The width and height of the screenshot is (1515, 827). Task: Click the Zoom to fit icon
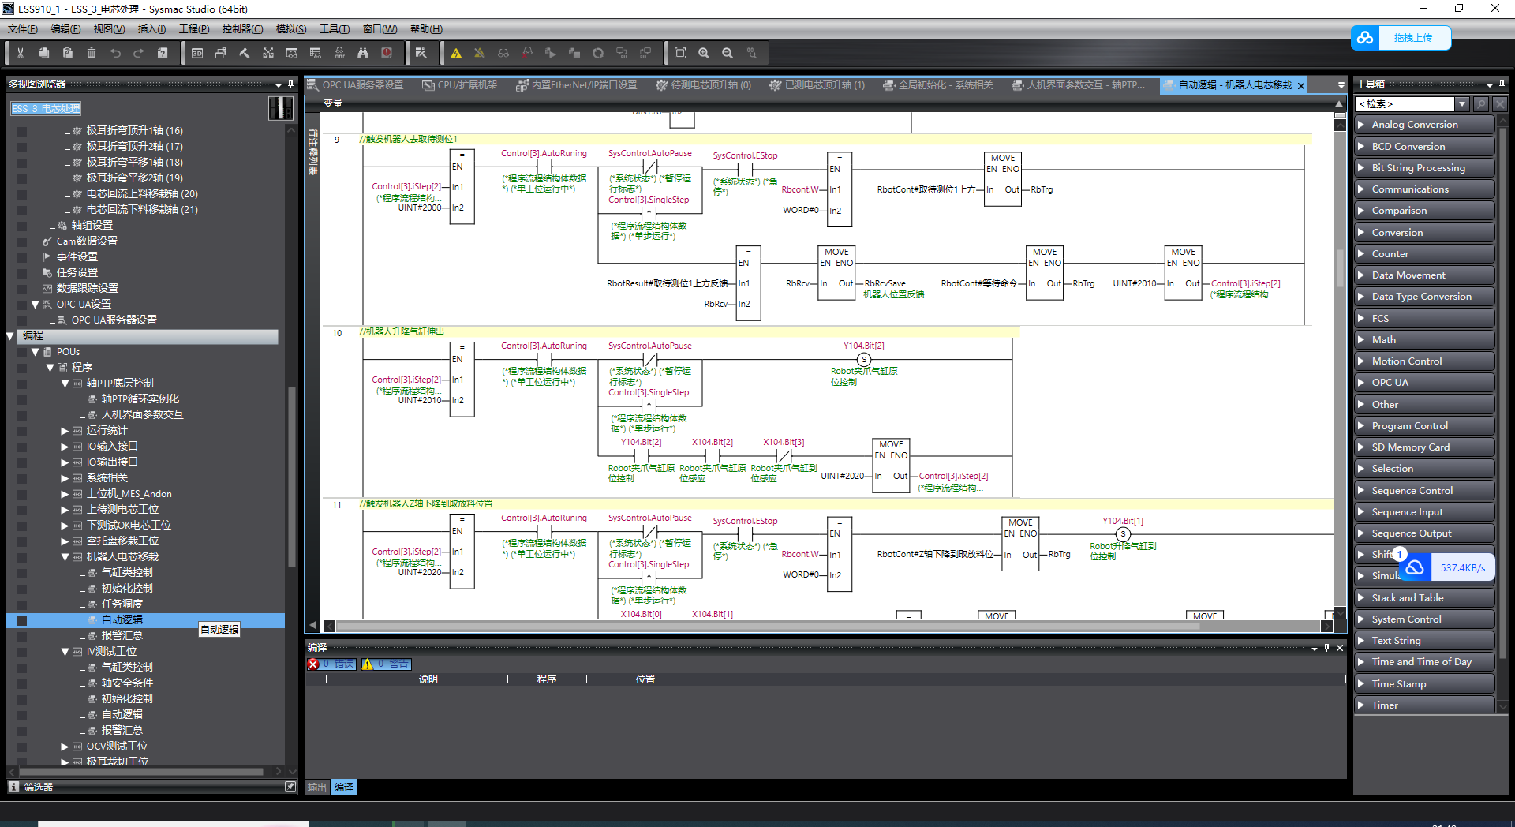[680, 53]
